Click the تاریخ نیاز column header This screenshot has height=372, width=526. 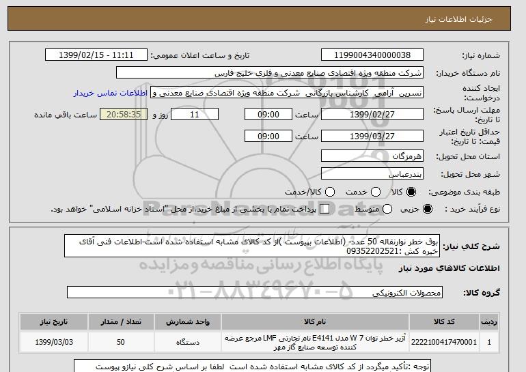[54, 321]
